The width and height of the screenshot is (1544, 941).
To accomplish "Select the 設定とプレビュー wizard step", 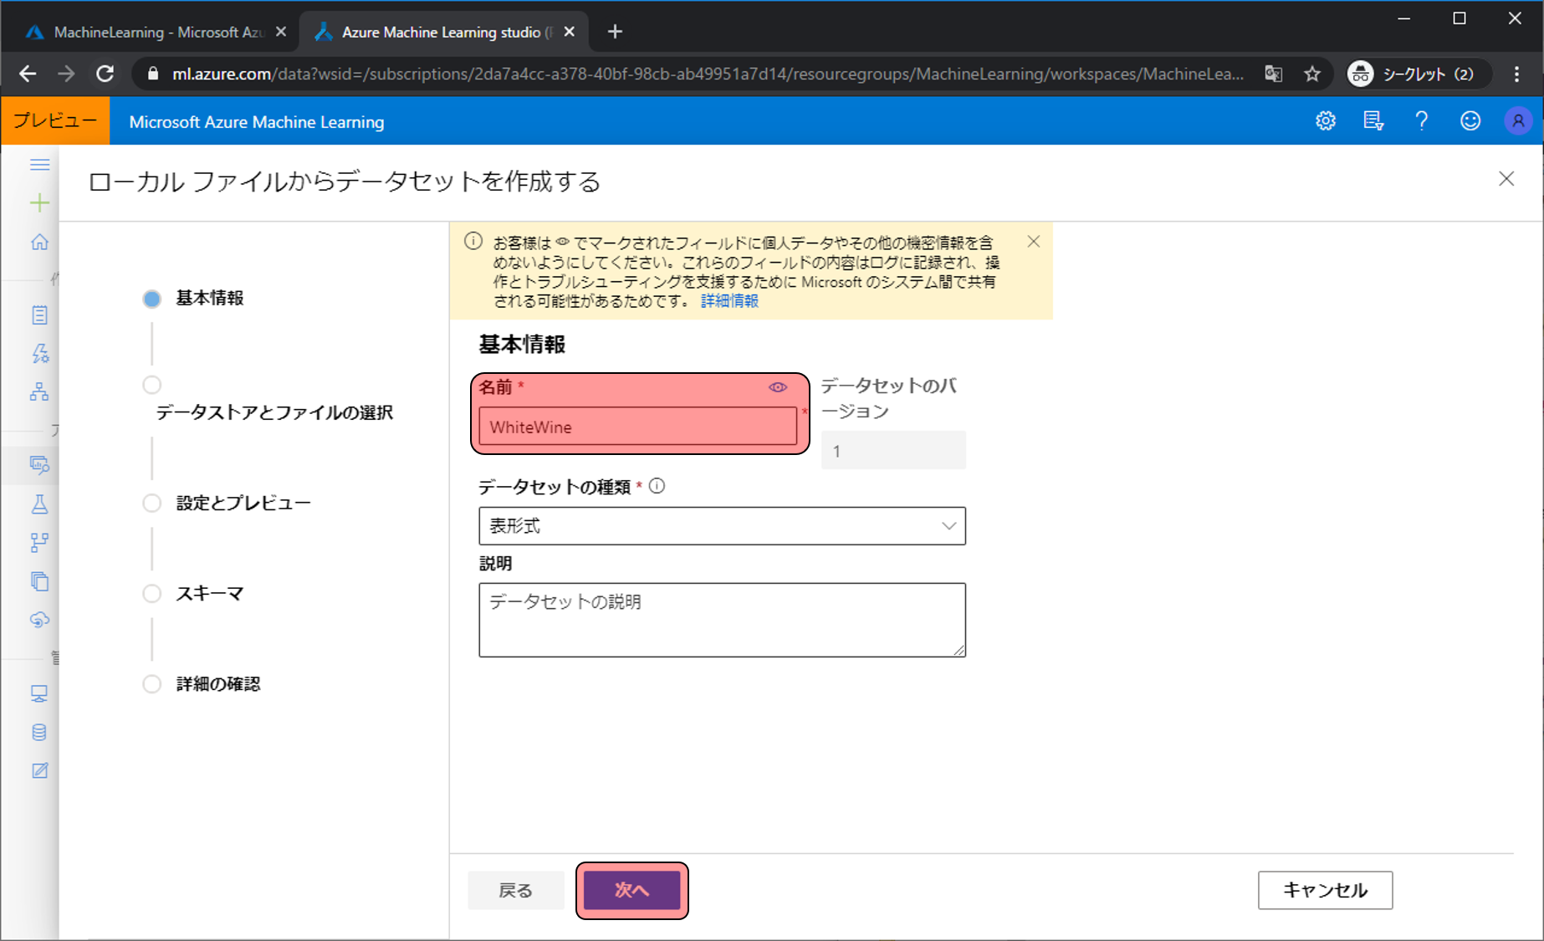I will 243,503.
